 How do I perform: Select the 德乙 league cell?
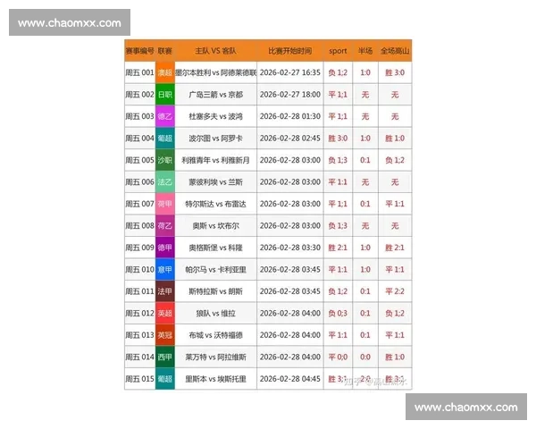pos(164,116)
